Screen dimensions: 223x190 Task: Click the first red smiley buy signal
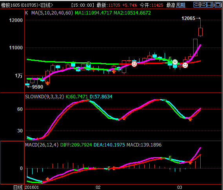(134, 64)
